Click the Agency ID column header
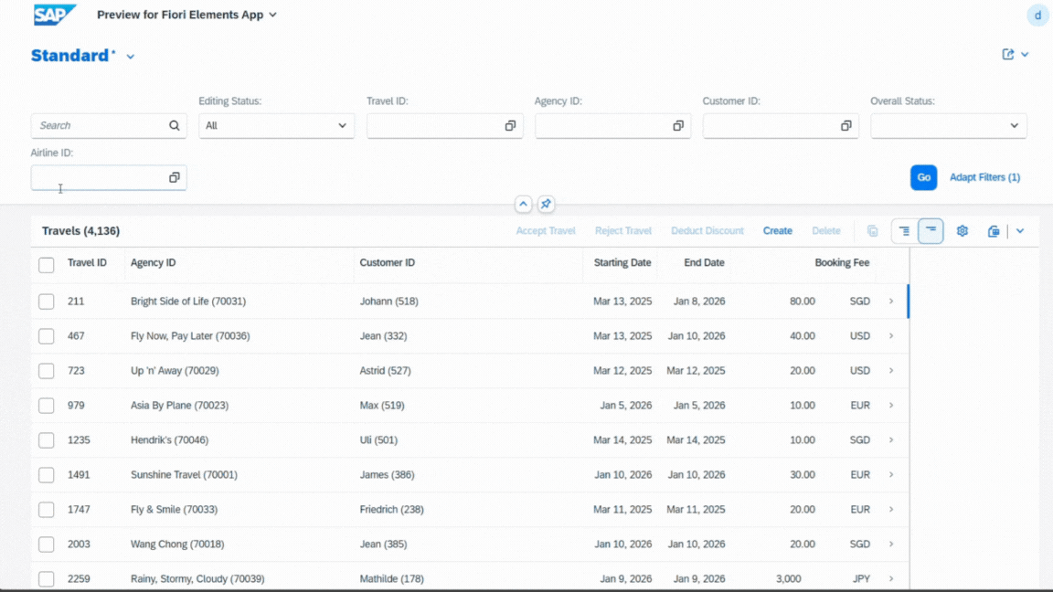 click(154, 262)
